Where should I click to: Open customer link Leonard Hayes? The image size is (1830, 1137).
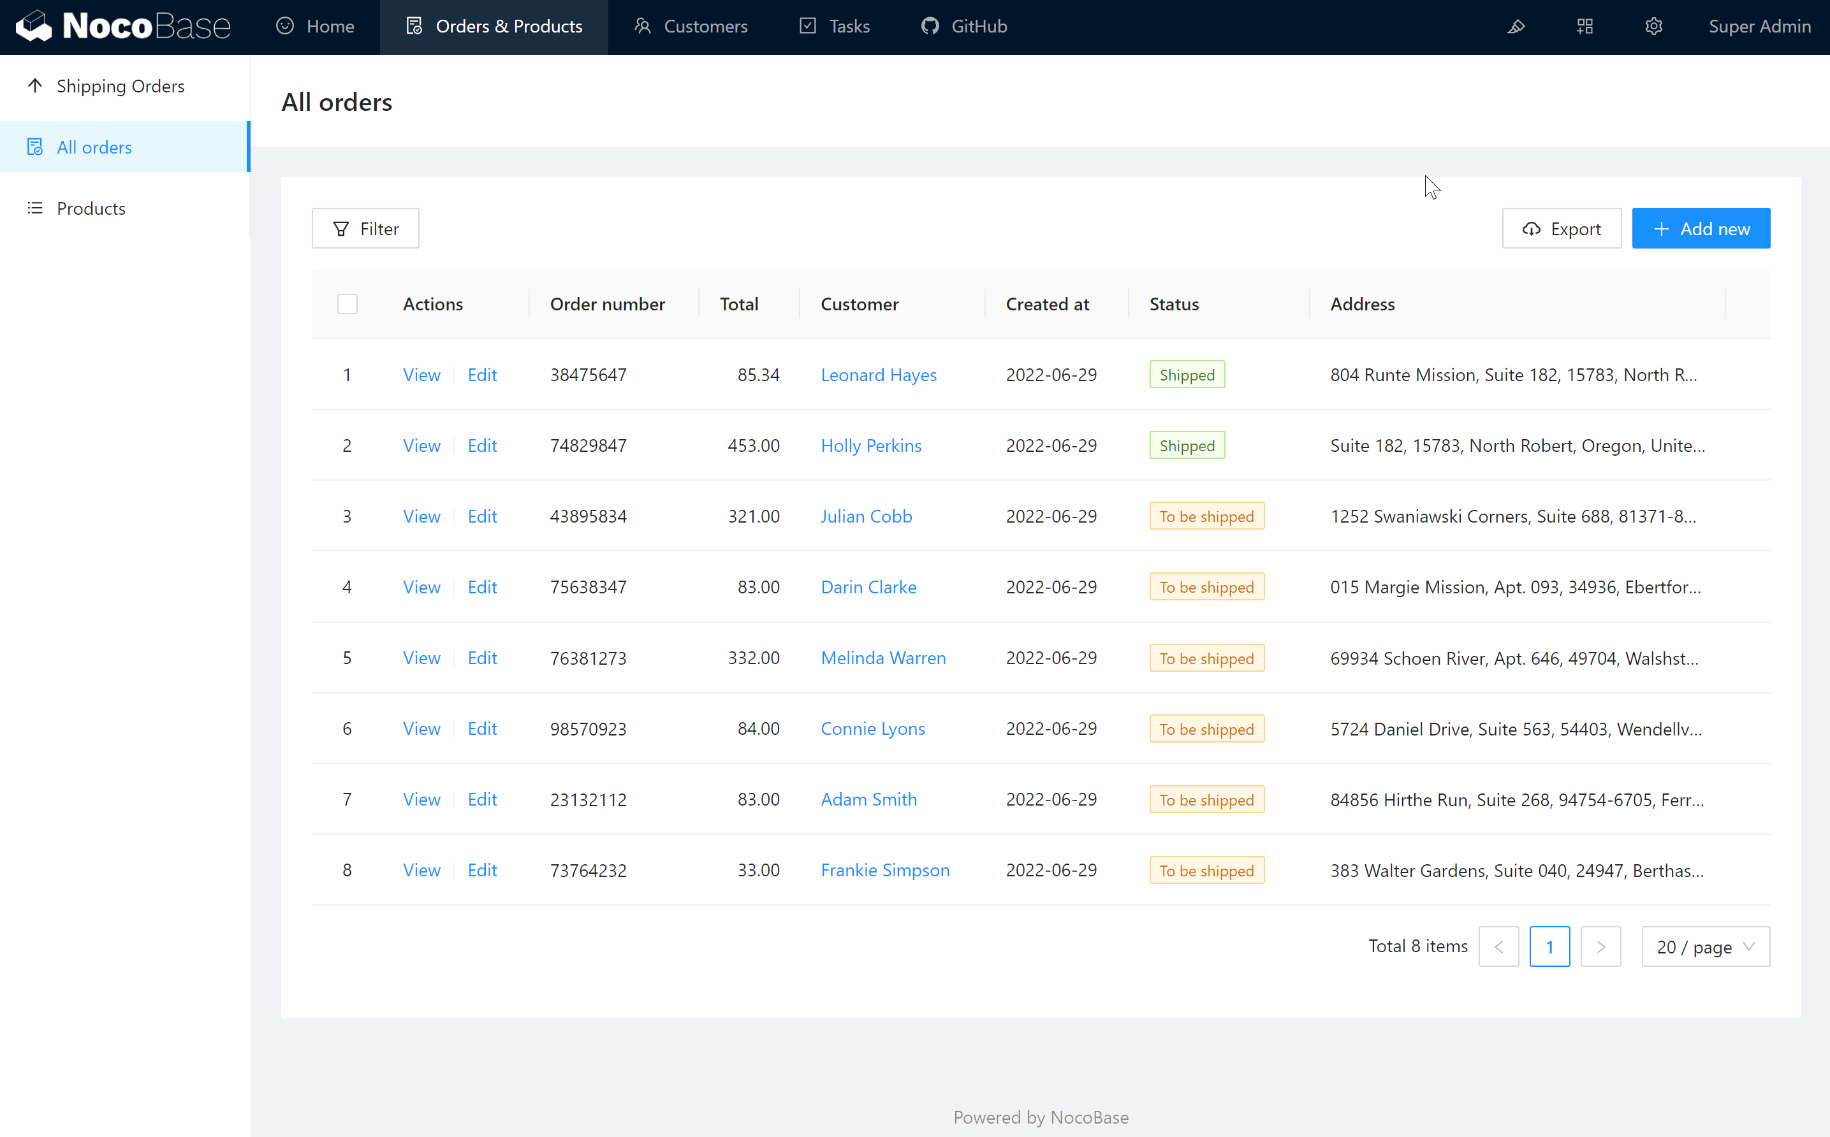click(879, 375)
